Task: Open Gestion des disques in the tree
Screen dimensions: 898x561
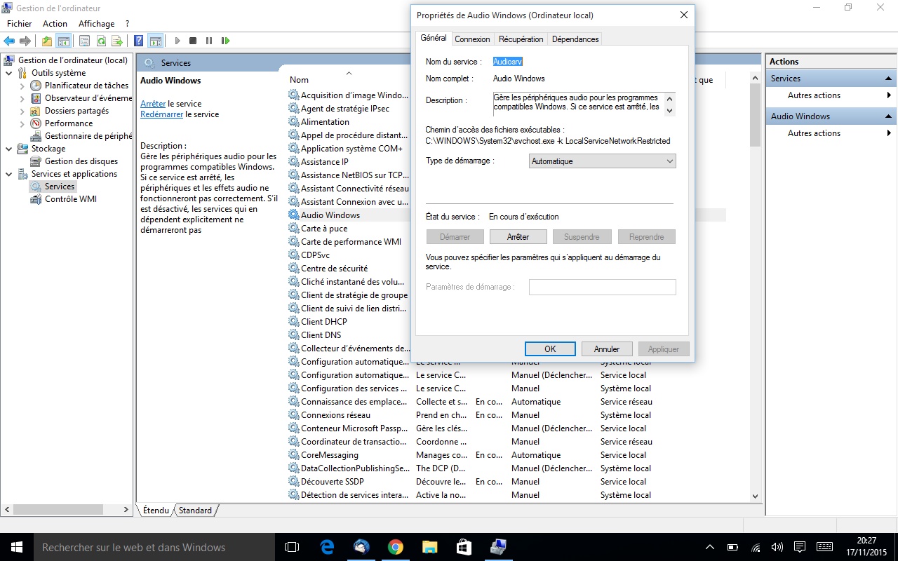Action: pos(81,161)
